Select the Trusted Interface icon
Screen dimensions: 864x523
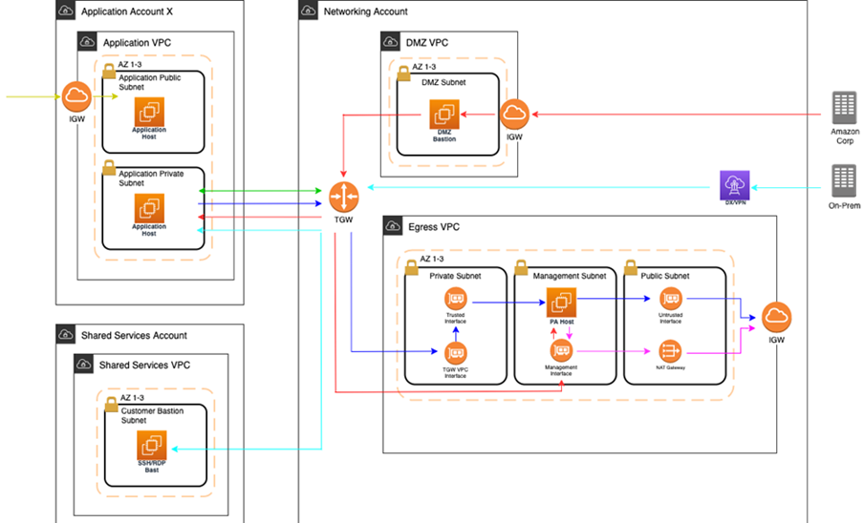[455, 299]
